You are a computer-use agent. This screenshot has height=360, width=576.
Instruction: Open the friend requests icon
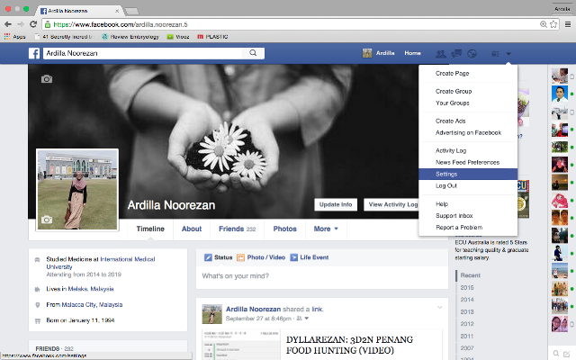[440, 54]
